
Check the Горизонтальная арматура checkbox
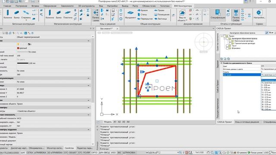pos(230,43)
